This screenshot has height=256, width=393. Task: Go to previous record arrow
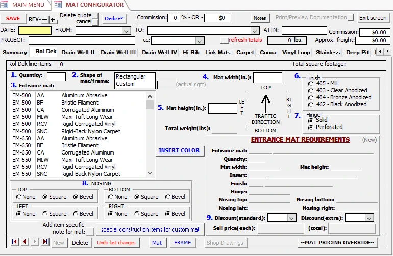point(24,242)
